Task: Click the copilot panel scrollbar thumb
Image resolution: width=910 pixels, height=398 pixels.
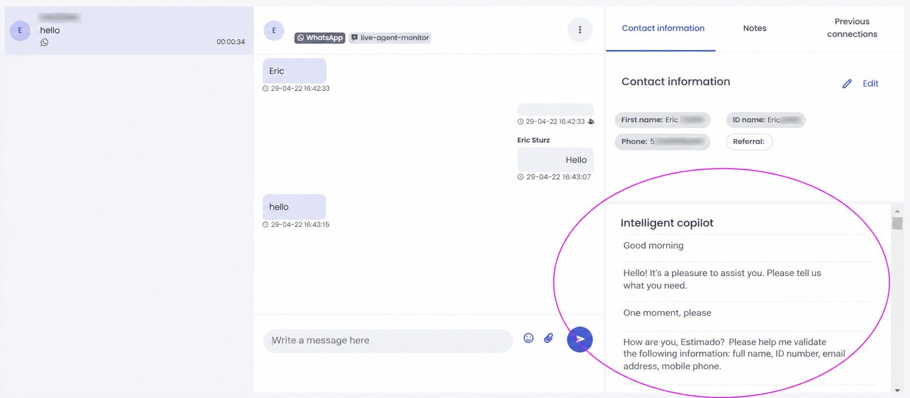Action: coord(897,223)
